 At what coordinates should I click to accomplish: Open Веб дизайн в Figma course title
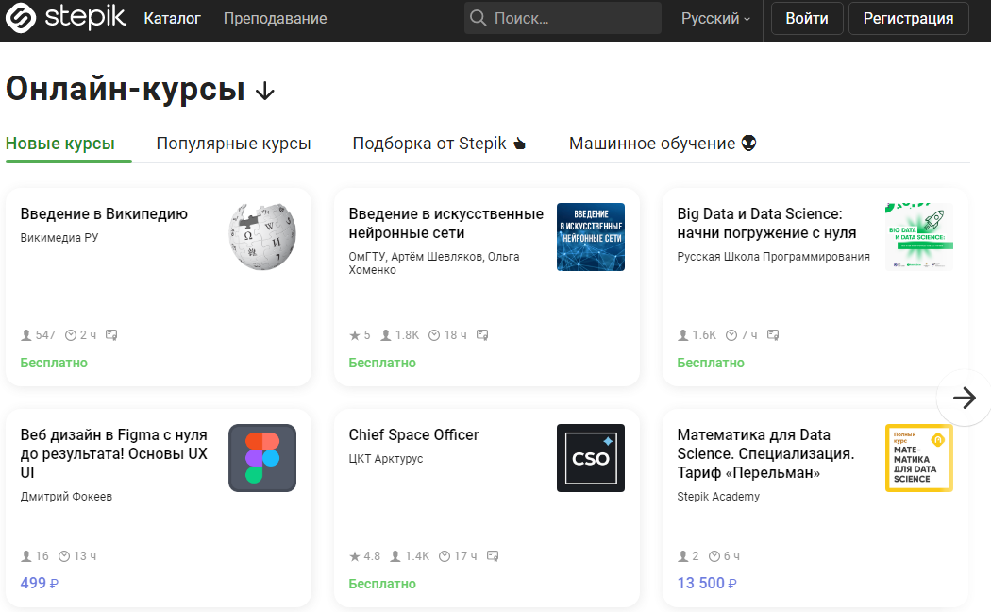114,453
